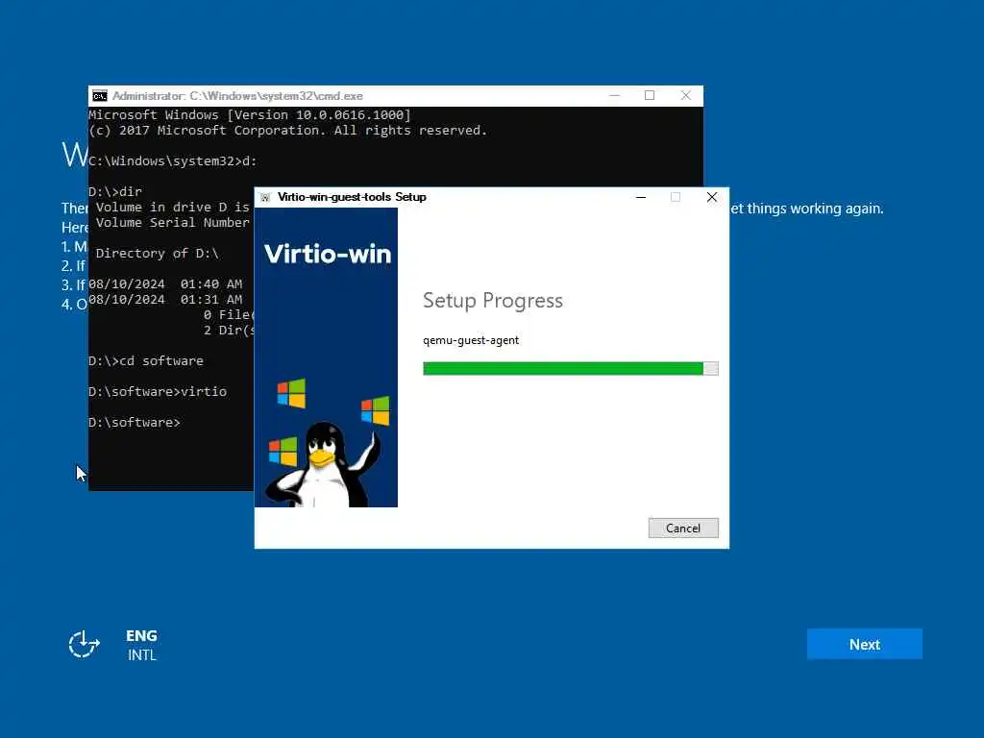Click the 'Setup Progress' heading
The width and height of the screenshot is (984, 738).
[x=493, y=301]
